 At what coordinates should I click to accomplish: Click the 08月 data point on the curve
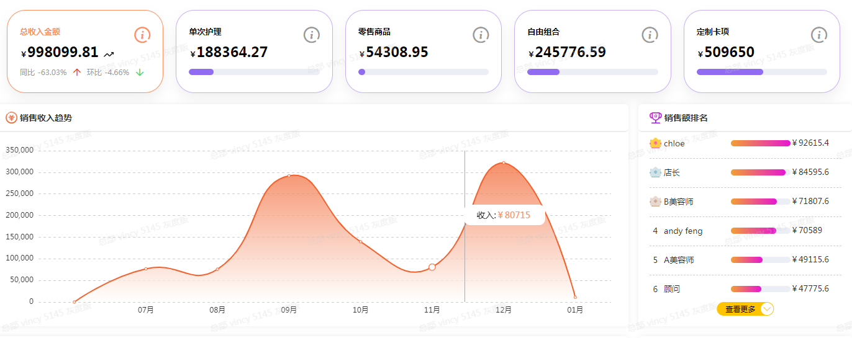tap(217, 269)
